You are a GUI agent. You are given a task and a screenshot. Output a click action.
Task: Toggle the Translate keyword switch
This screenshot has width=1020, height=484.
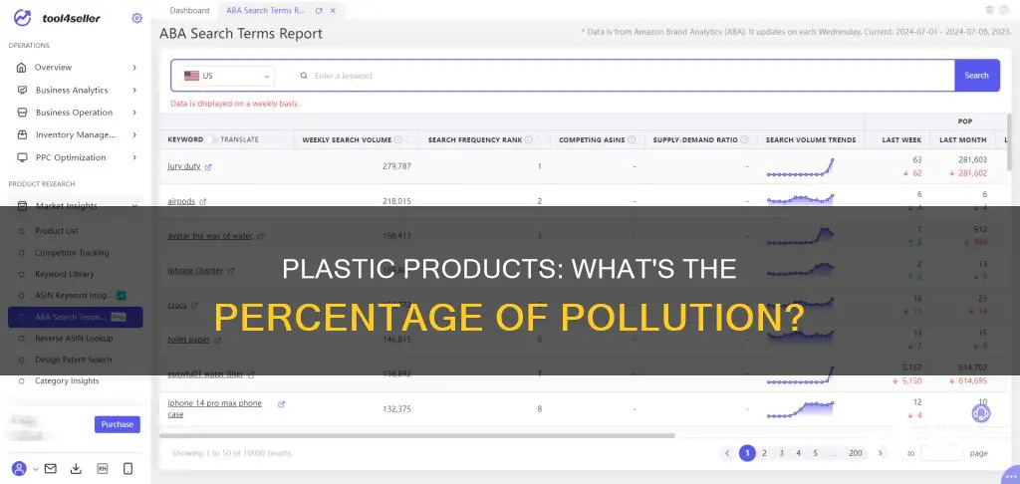click(x=212, y=139)
